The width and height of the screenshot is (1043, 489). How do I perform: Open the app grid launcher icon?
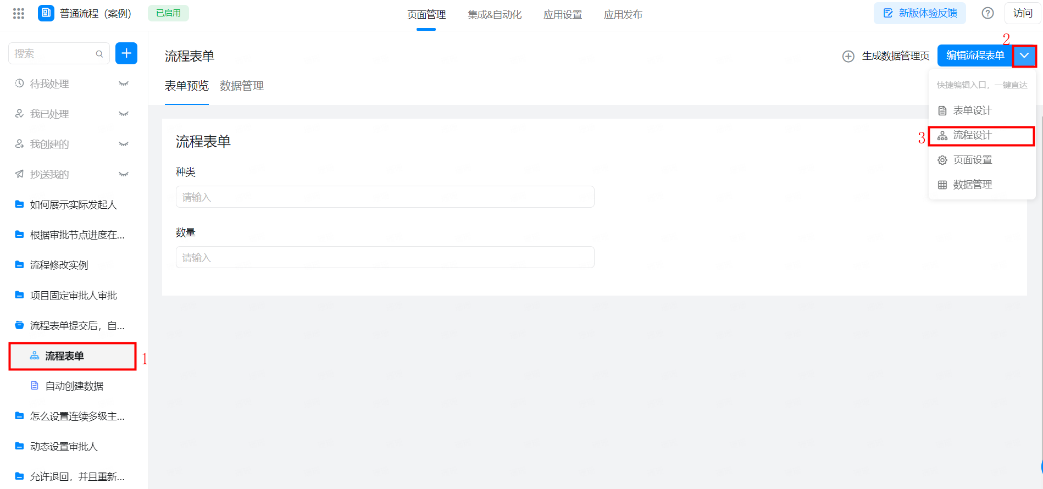[x=19, y=13]
